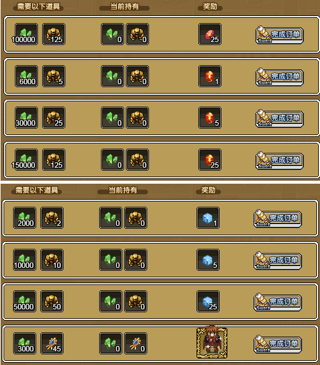Open the red-haired character reward portrait
Screen dimensions: 320x365
[212, 342]
